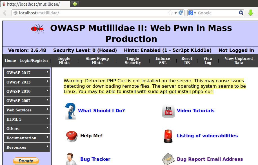Open the URL history dropdown arrow
The height and width of the screenshot is (165, 258).
point(175,13)
